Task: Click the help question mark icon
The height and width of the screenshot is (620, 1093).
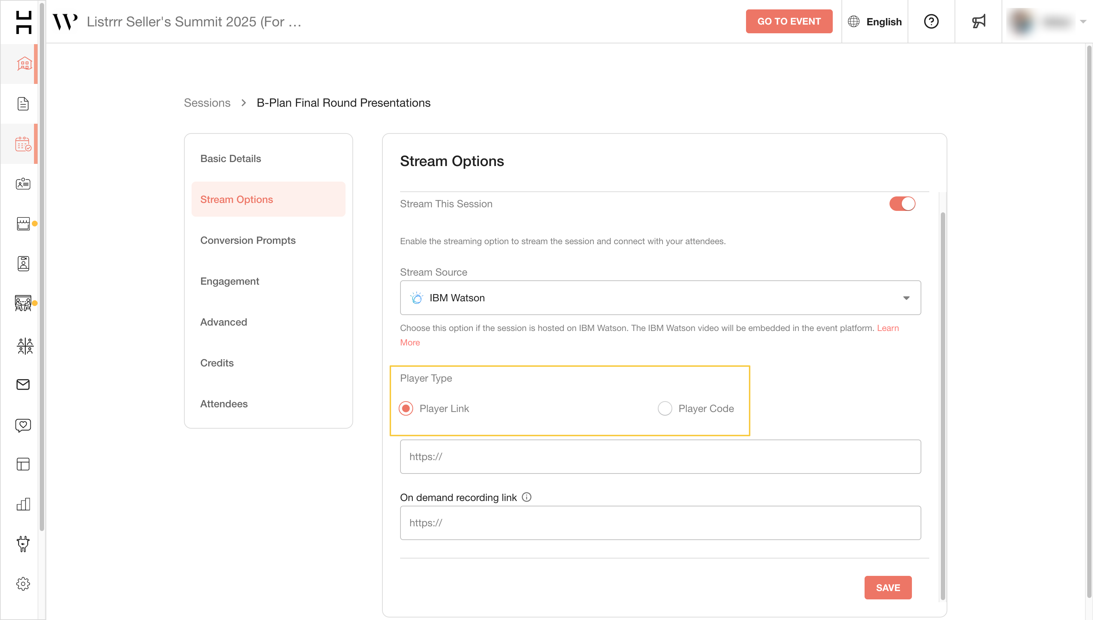Action: (x=931, y=21)
